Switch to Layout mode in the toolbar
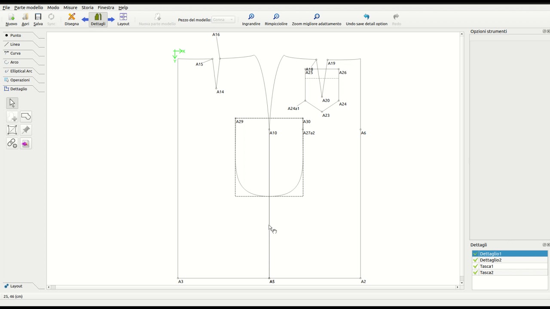The image size is (550, 309). point(123,19)
